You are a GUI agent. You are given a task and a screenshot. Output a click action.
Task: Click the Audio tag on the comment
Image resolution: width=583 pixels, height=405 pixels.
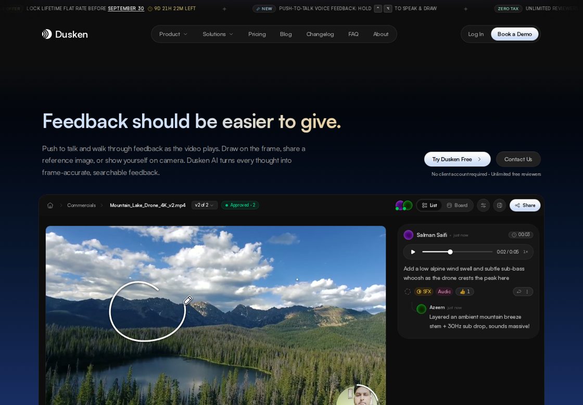[x=445, y=292]
